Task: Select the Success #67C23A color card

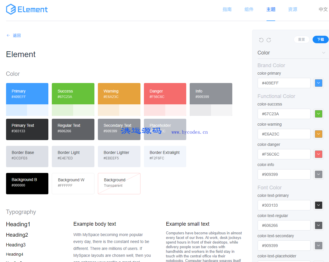Action: [x=73, y=99]
